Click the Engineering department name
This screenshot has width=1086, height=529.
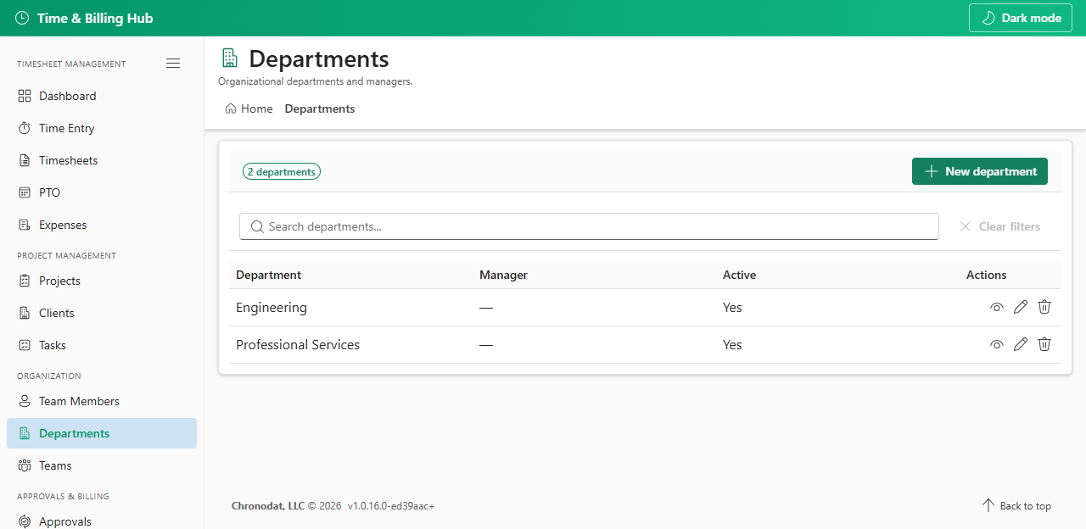click(x=271, y=308)
